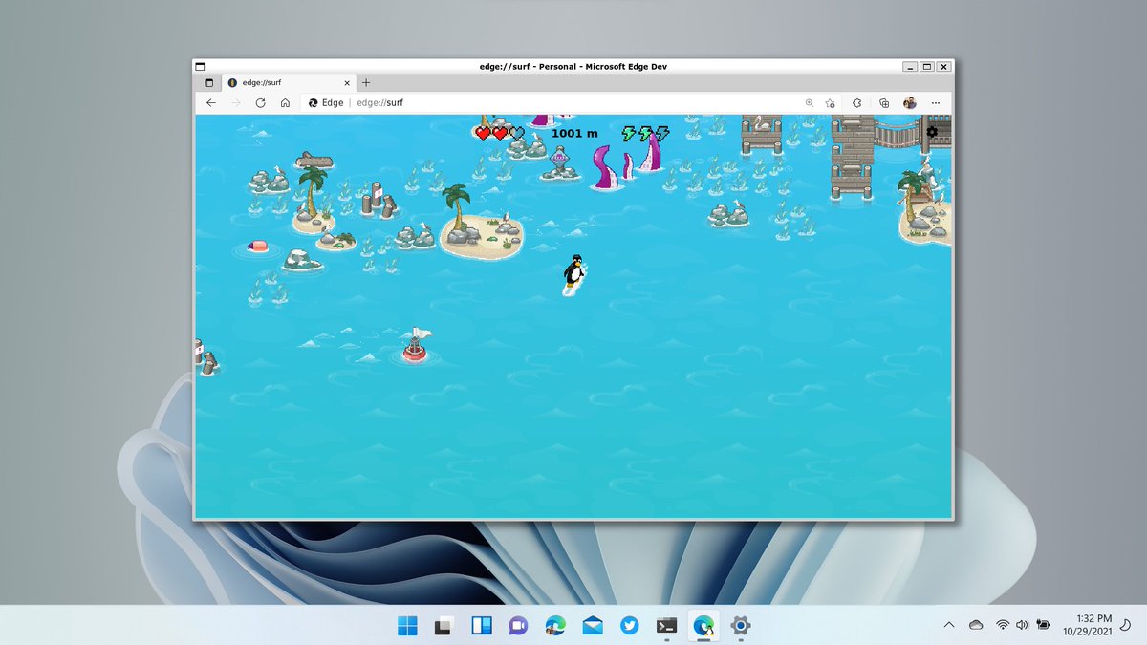1147x645 pixels.
Task: Open the surf game settings gear
Action: pos(932,132)
